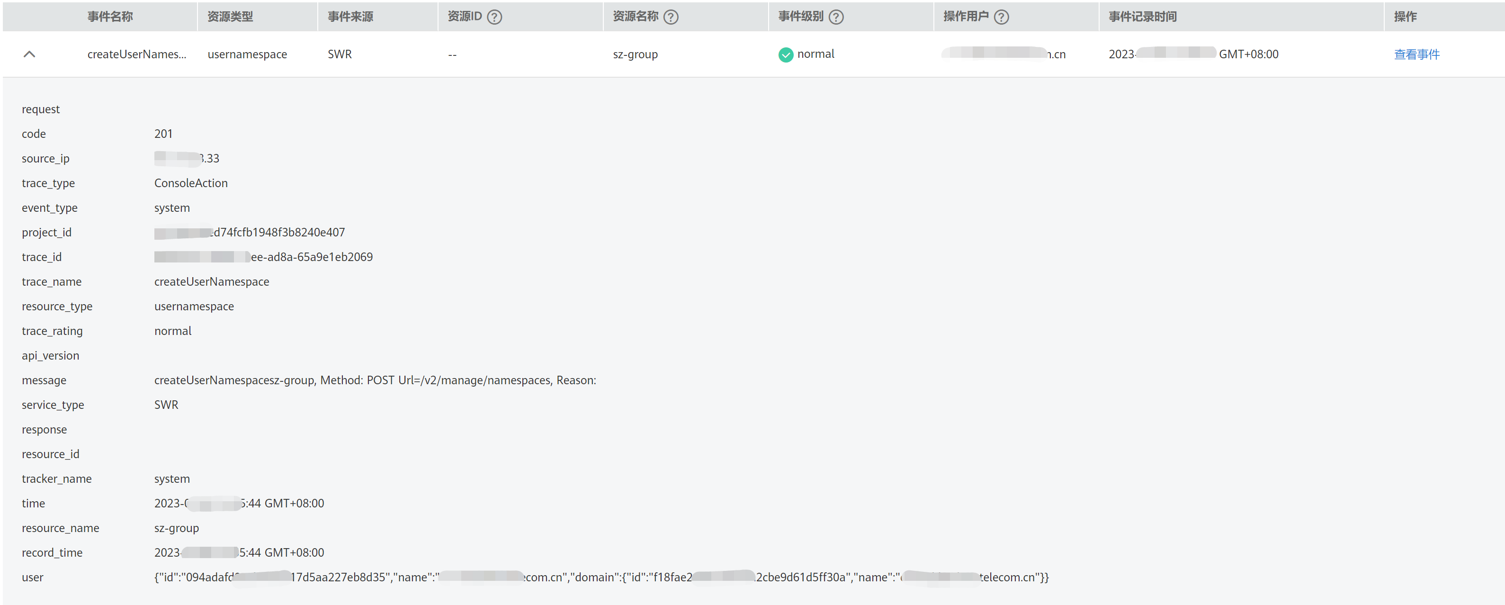Viewport: 1505px width, 605px height.
Task: Click the SWR event source cell
Action: tap(340, 54)
